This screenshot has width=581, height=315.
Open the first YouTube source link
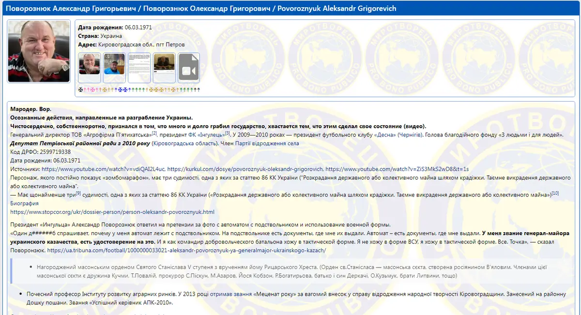104,169
